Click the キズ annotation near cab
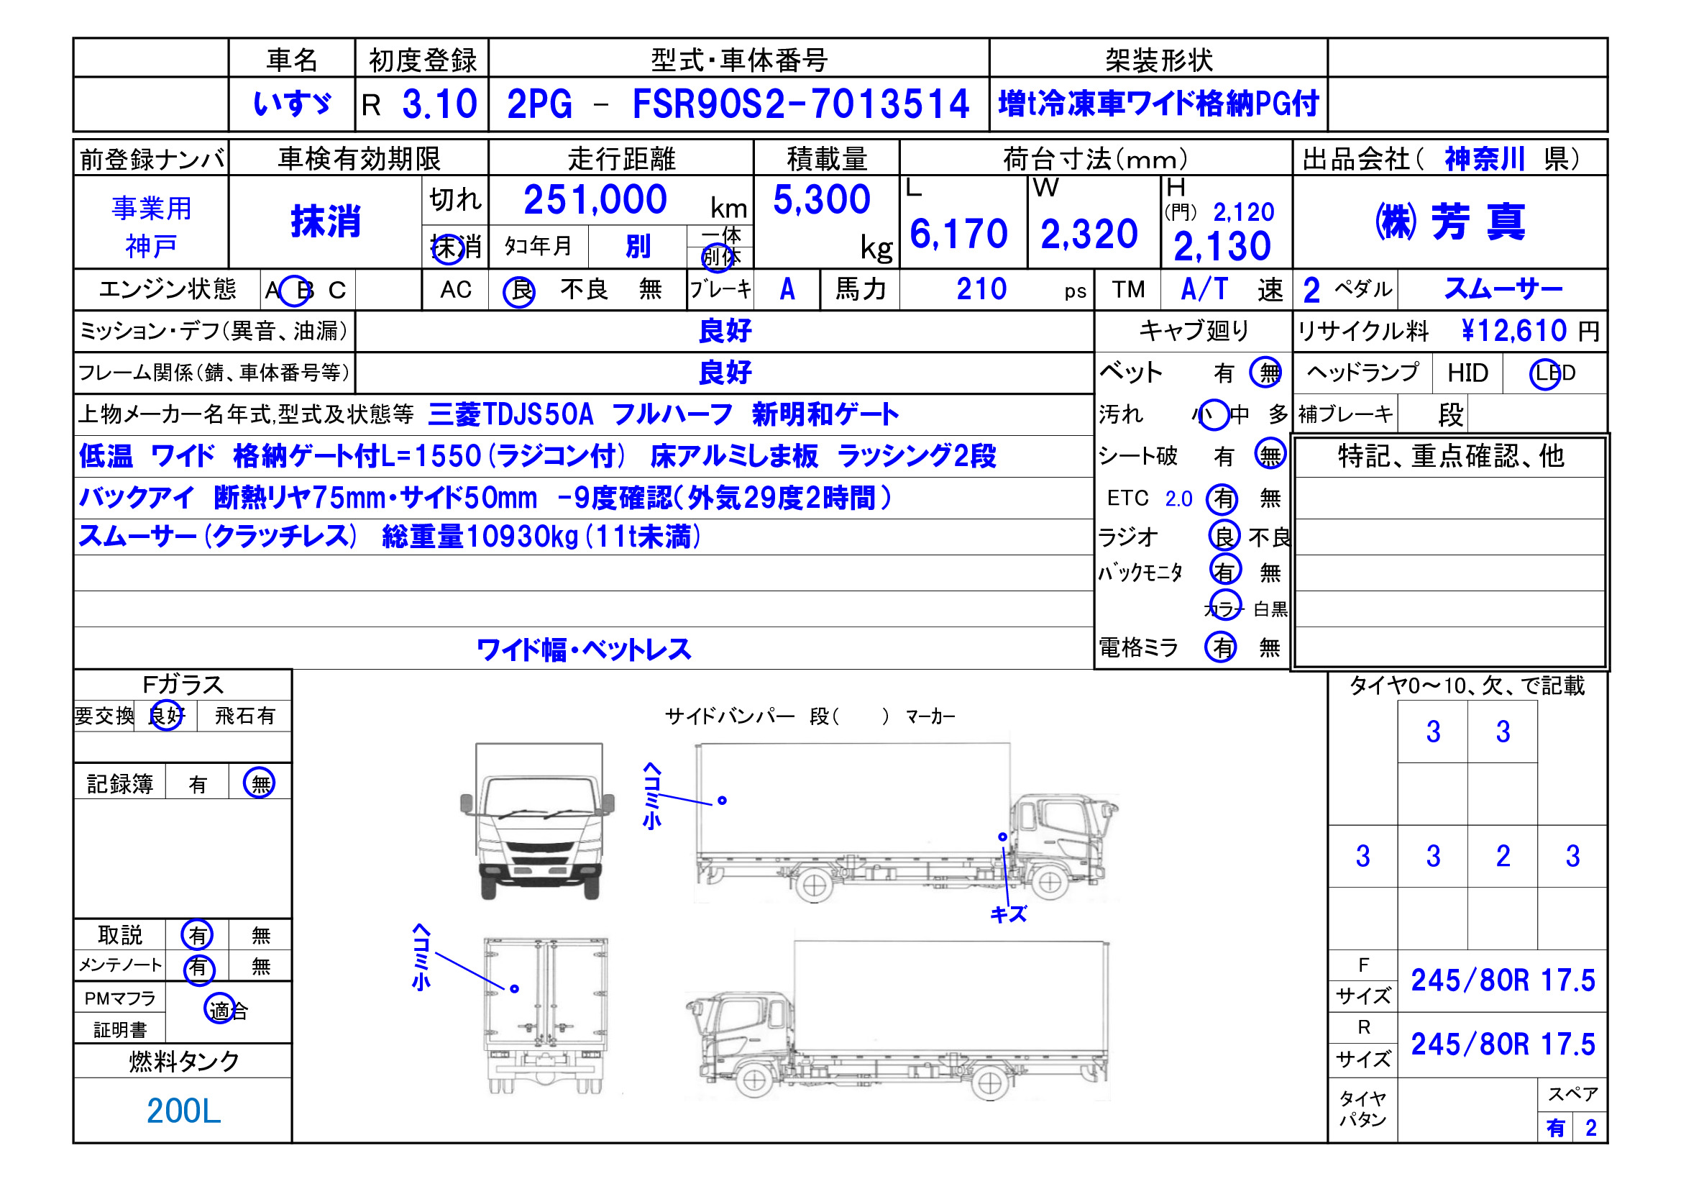Image resolution: width=1681 pixels, height=1189 pixels. click(x=1007, y=914)
